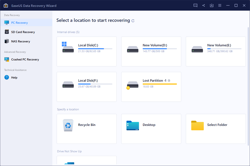Switch to the PC Recovery sidebar entry

(x=21, y=22)
